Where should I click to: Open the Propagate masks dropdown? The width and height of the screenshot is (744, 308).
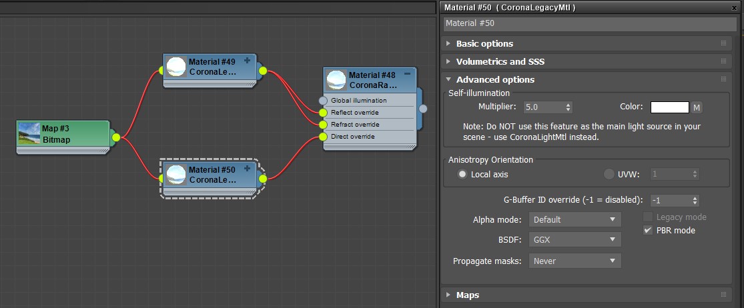click(575, 261)
